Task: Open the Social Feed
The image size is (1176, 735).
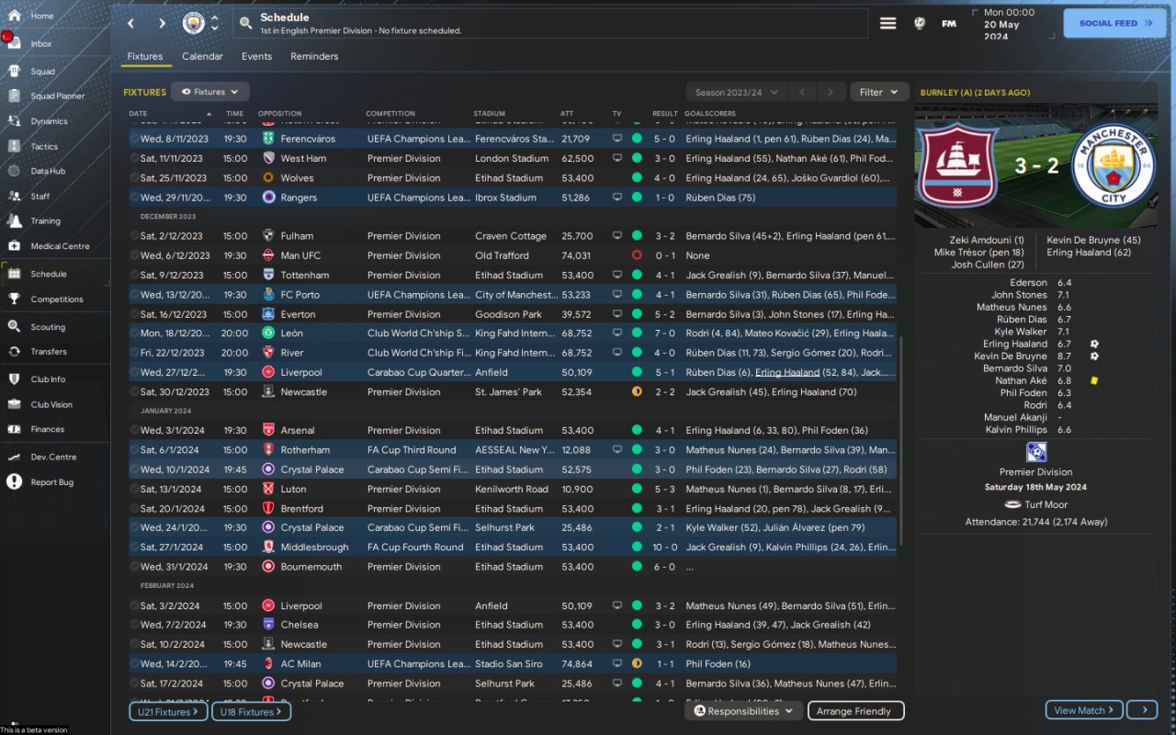Action: (x=1114, y=23)
